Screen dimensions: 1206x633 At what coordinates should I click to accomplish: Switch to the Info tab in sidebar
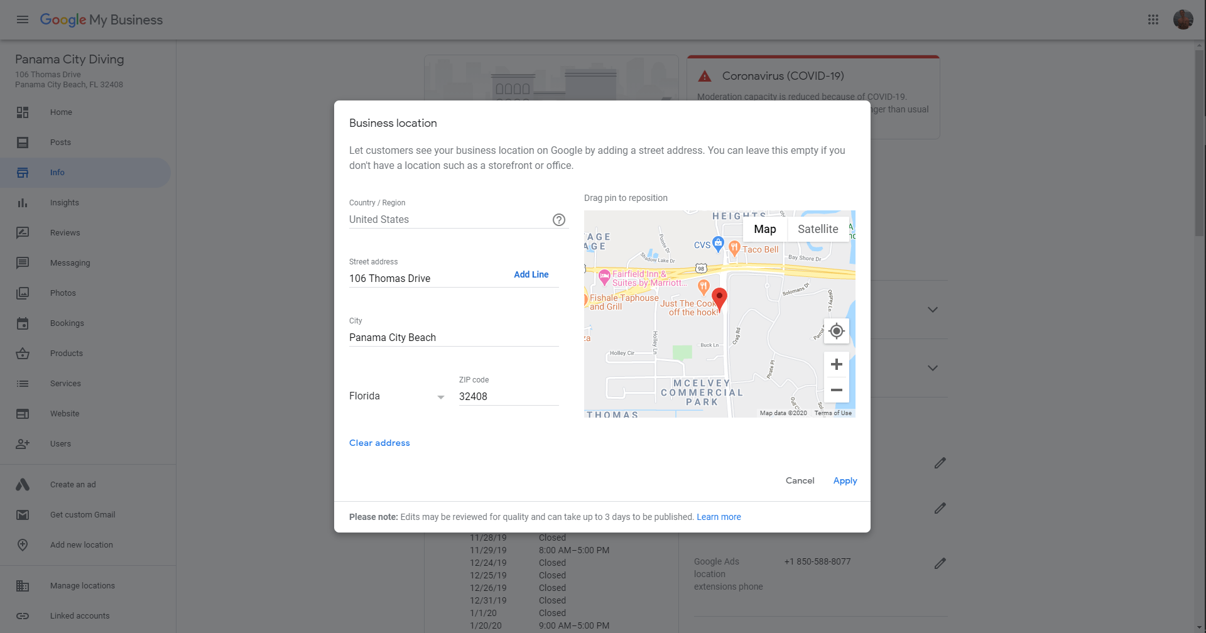tap(57, 172)
